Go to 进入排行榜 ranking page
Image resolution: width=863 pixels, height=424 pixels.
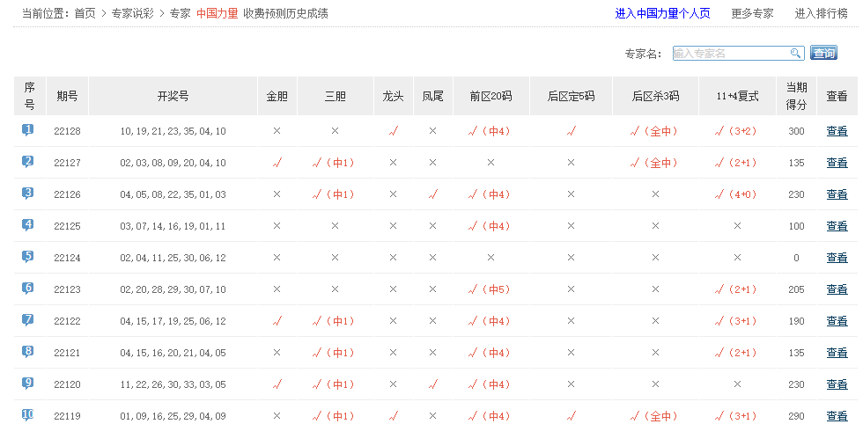pyautogui.click(x=821, y=13)
